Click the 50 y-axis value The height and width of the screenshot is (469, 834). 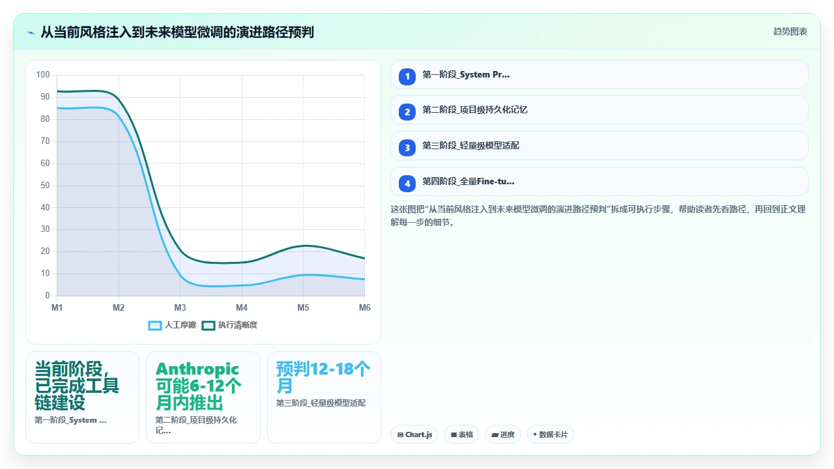pyautogui.click(x=45, y=186)
